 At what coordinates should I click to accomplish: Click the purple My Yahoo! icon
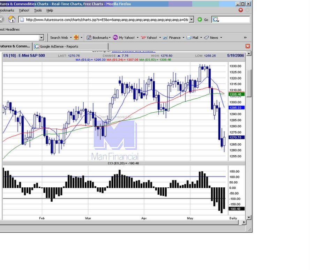115,37
